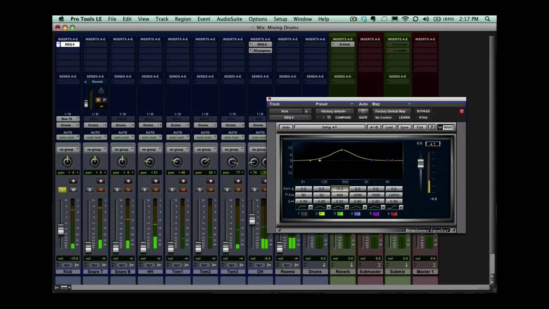The image size is (549, 309).
Task: Click the Kick track volume fader
Action: (x=61, y=230)
